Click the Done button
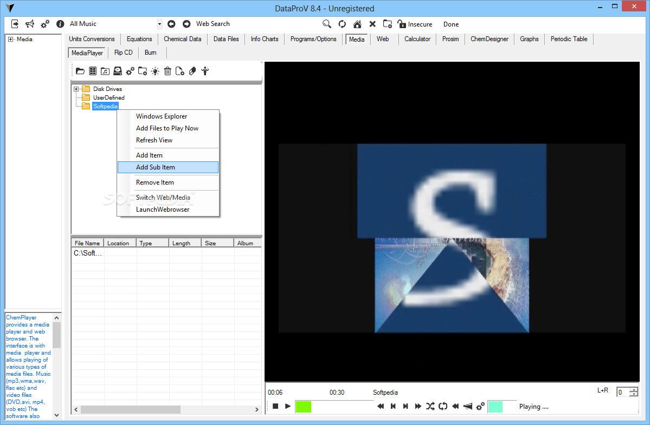This screenshot has width=650, height=425. pos(451,24)
